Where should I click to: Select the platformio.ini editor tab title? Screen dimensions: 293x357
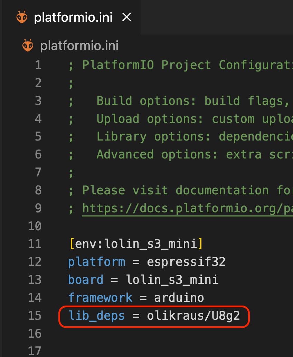[73, 18]
